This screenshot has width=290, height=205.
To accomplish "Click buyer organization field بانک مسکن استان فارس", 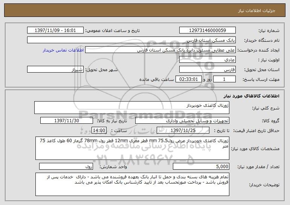I will point(131,40).
